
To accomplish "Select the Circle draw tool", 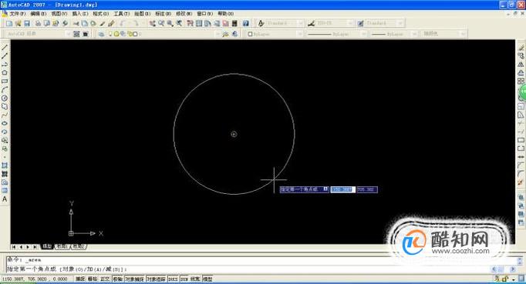I will click(x=5, y=98).
